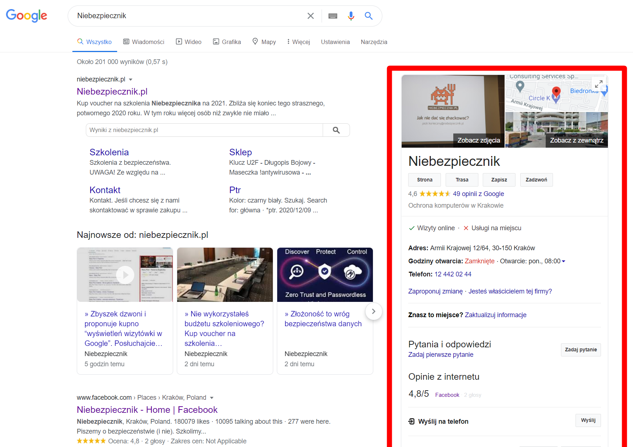Open the conference room article thumbnail
Viewport: 633px width, 447px height.
[225, 275]
